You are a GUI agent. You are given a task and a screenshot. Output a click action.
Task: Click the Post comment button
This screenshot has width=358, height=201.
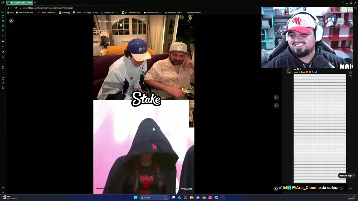coord(351,188)
